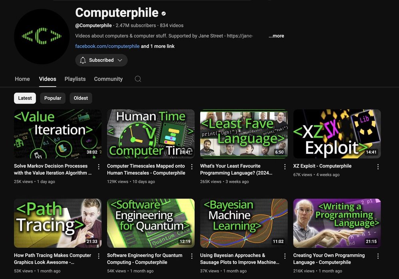Click the @Computerphile handle
The height and width of the screenshot is (279, 399).
tap(94, 26)
